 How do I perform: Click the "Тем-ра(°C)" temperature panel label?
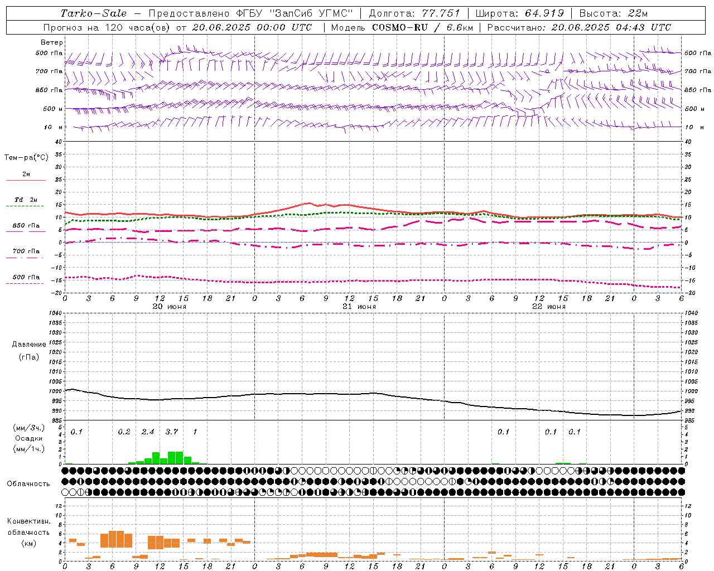[x=26, y=158]
